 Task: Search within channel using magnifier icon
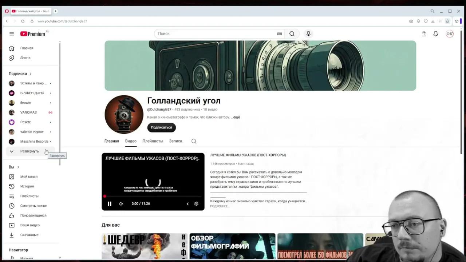[194, 141]
